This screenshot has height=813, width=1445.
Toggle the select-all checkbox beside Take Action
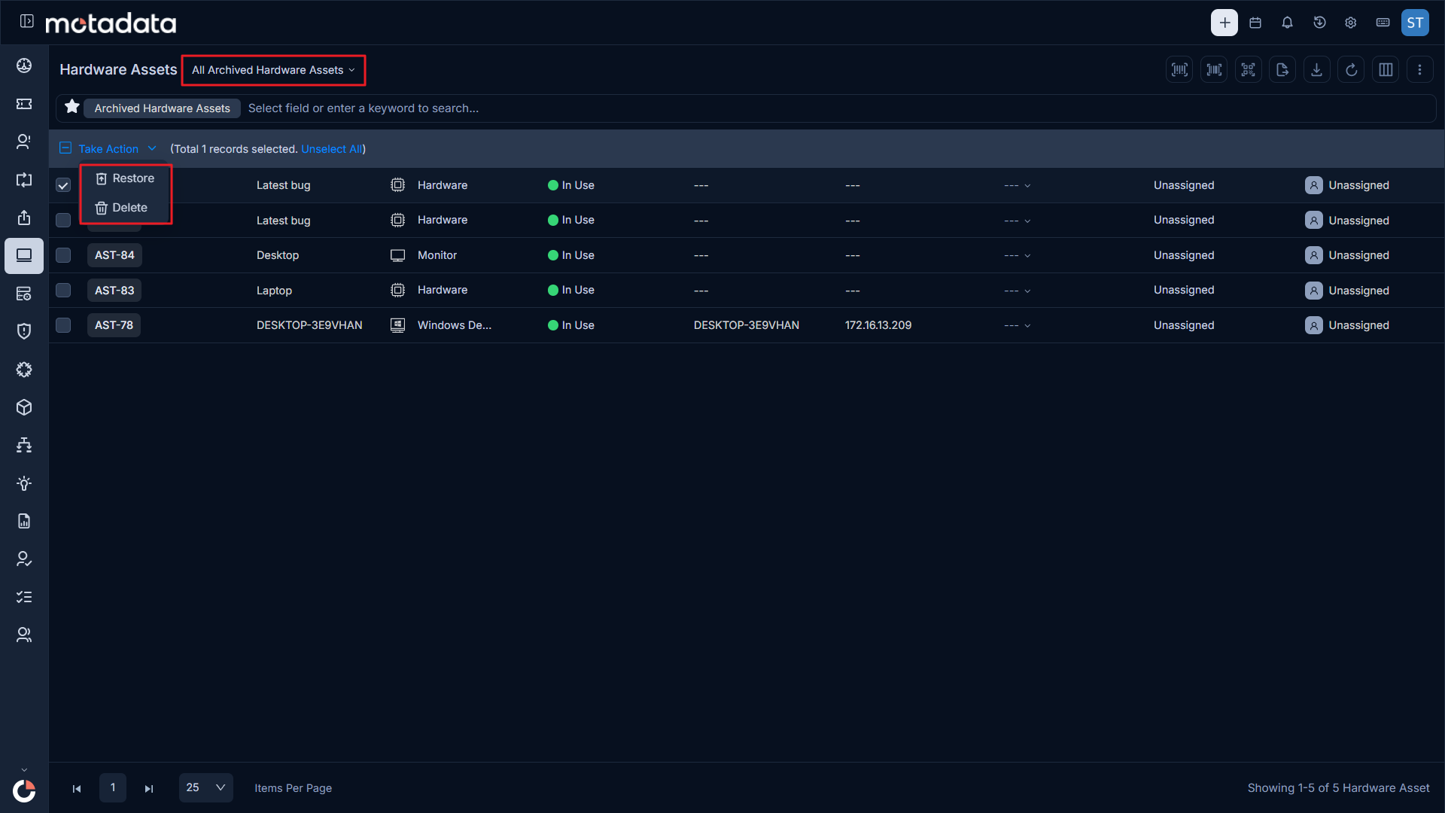(65, 148)
